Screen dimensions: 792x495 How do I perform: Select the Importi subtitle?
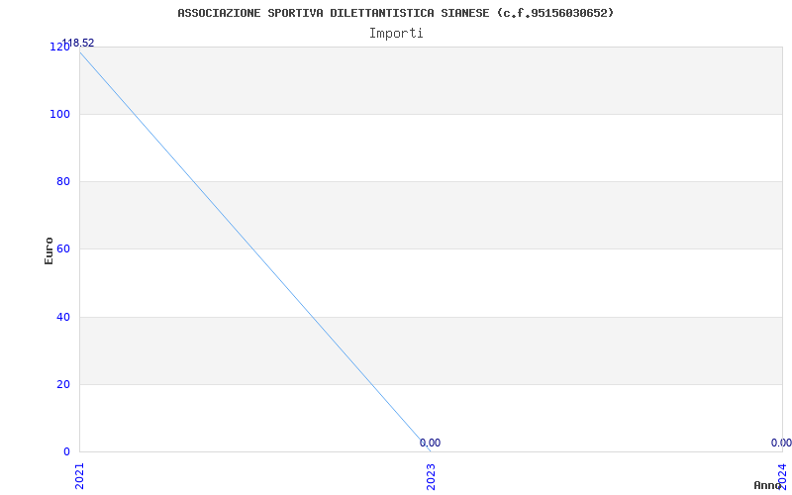pos(396,34)
